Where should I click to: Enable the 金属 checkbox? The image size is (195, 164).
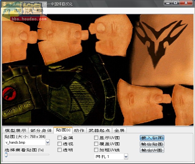[x=59, y=138]
